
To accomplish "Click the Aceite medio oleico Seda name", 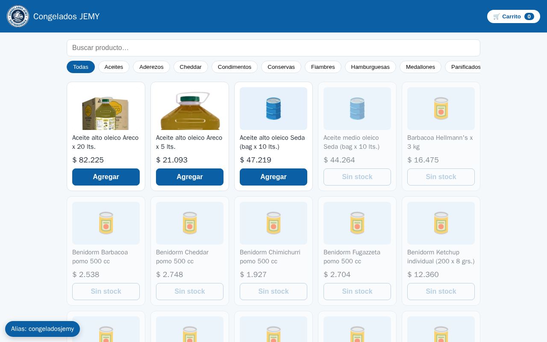I will (351, 142).
